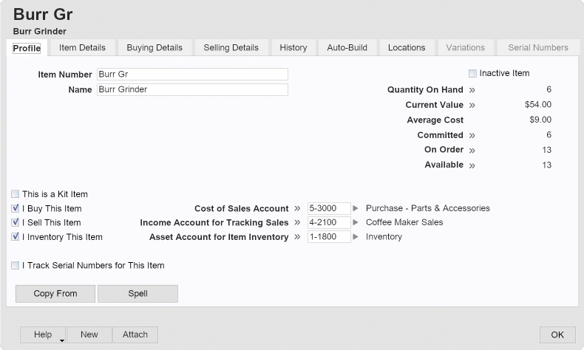Open Available quantity zoom arrow

[472, 165]
